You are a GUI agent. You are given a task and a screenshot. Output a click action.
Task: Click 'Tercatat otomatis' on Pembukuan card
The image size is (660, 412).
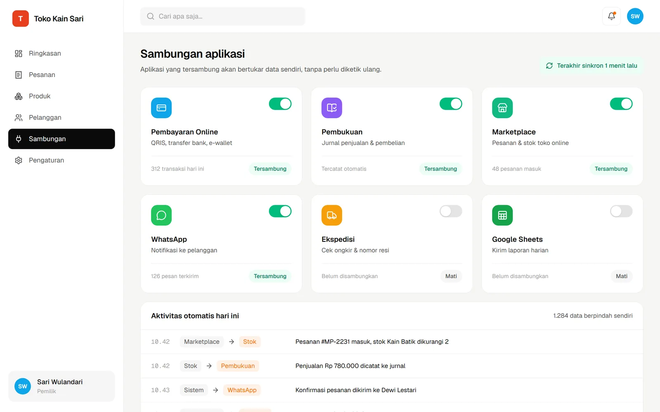[344, 169]
